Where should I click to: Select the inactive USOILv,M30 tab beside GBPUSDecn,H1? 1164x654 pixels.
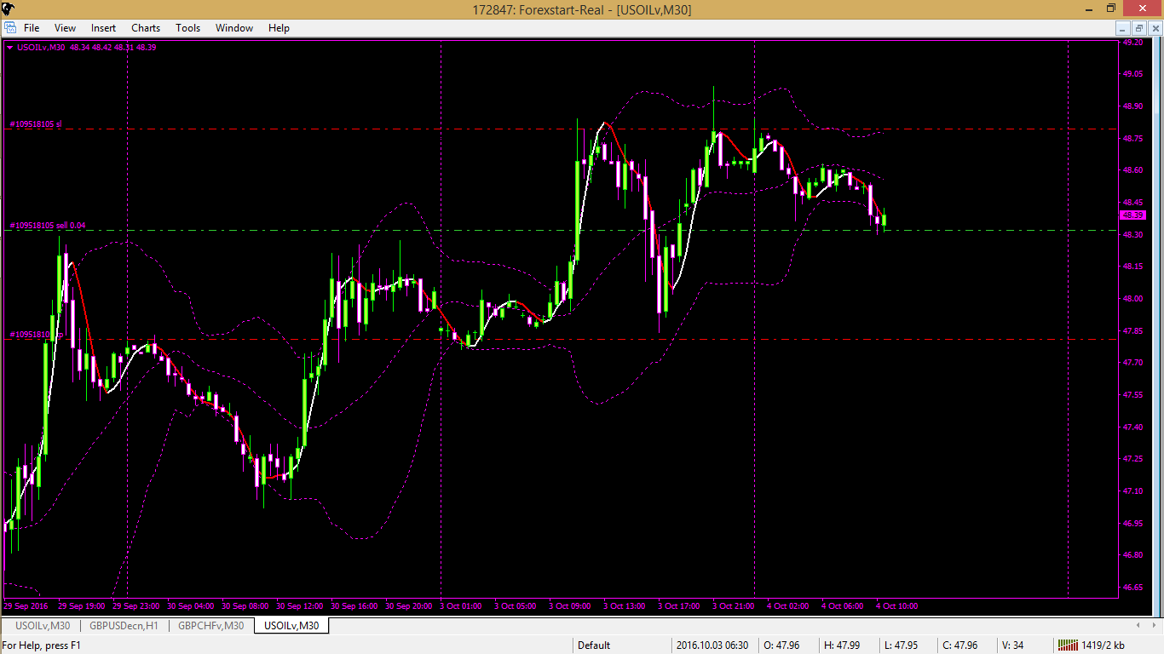pos(43,626)
